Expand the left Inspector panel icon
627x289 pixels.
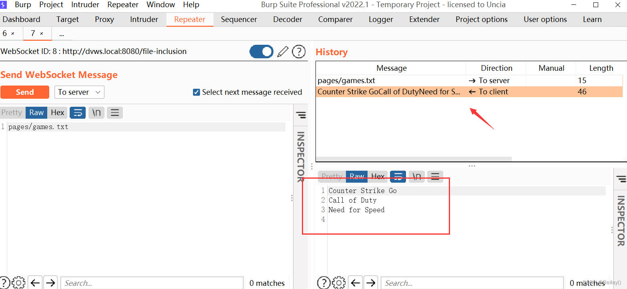click(x=301, y=115)
